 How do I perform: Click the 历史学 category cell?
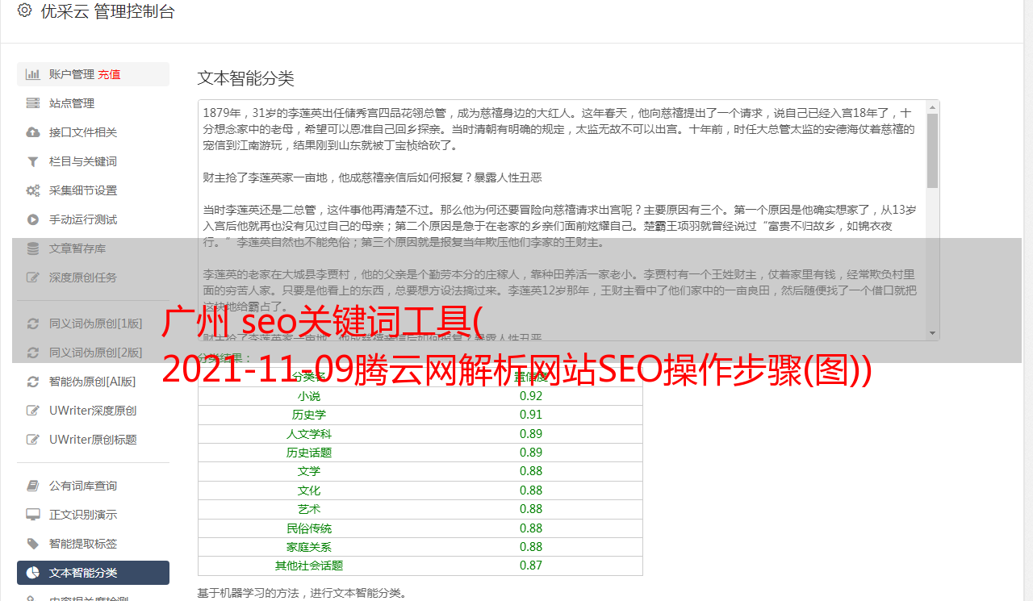click(x=309, y=415)
